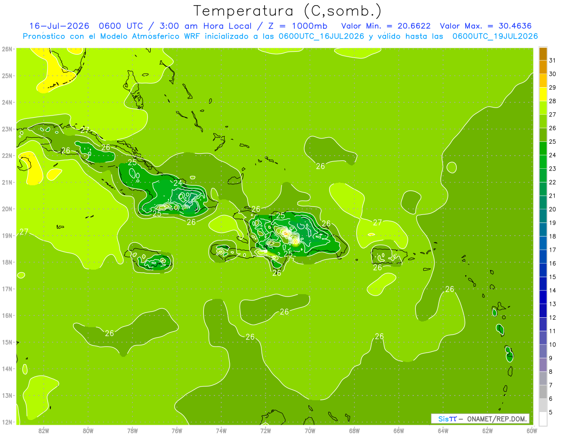Image resolution: width=565 pixels, height=437 pixels.
Task: Click the '15' label on color scale
Action: pos(553,277)
